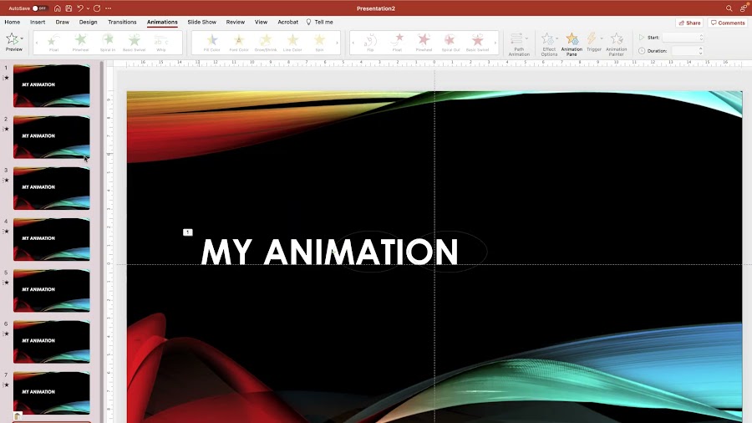The height and width of the screenshot is (423, 752).
Task: Select slide 6 thumbnail
Action: [51, 342]
